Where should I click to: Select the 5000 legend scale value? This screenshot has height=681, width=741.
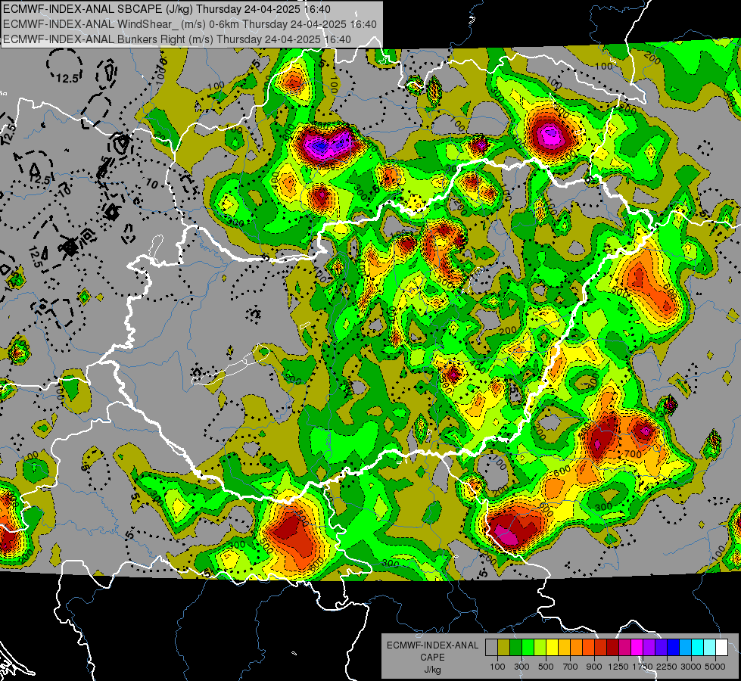click(x=715, y=667)
